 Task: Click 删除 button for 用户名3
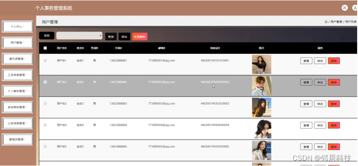(x=334, y=104)
